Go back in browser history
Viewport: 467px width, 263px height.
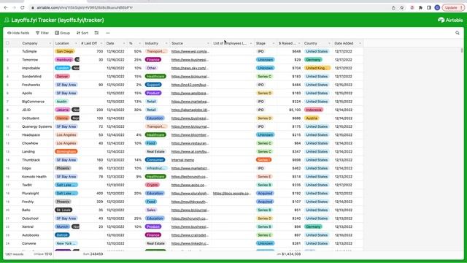6,7
